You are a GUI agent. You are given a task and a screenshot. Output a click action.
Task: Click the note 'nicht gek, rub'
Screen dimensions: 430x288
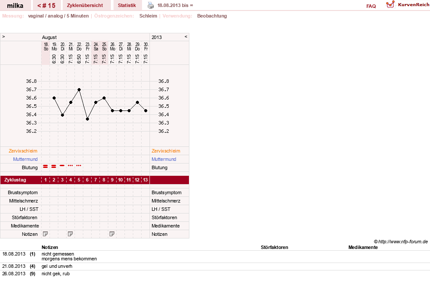(x=56, y=274)
